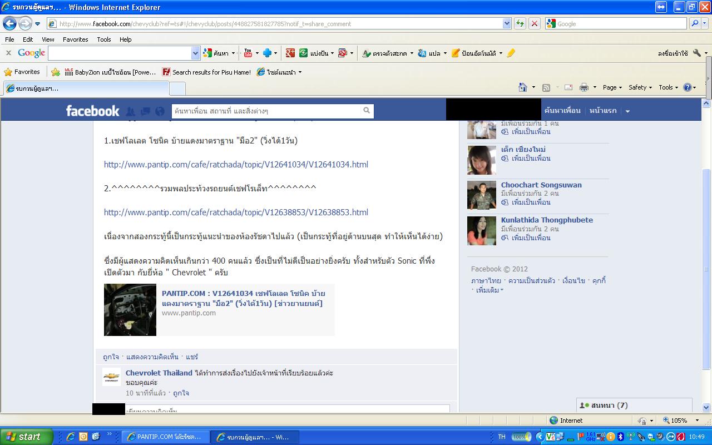This screenshot has height=445, width=712.
Task: Open the Page dropdown menu
Action: point(612,87)
